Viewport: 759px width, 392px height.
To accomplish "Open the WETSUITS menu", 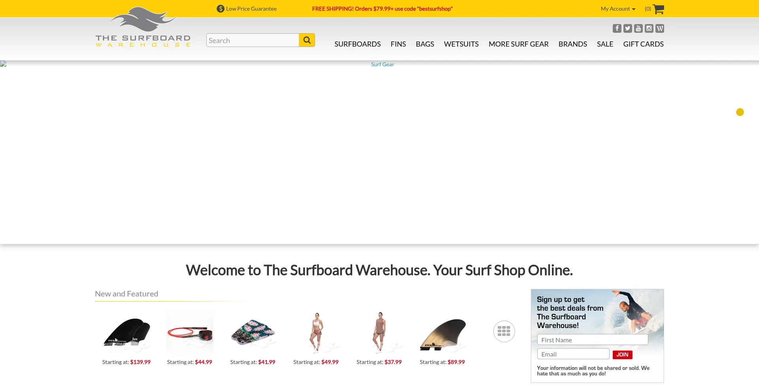I will coord(461,44).
